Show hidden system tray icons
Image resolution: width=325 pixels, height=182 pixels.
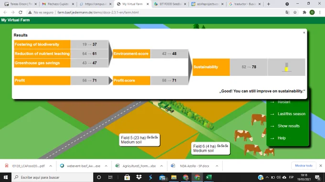267,177
